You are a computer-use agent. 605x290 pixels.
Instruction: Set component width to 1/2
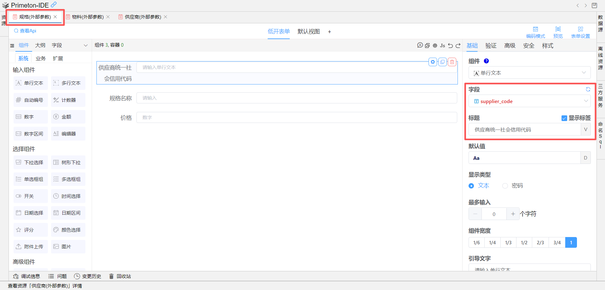[x=524, y=243]
